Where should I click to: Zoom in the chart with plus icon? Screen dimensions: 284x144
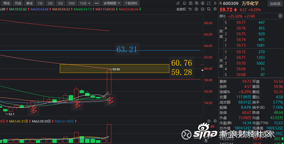(x=196, y=9)
